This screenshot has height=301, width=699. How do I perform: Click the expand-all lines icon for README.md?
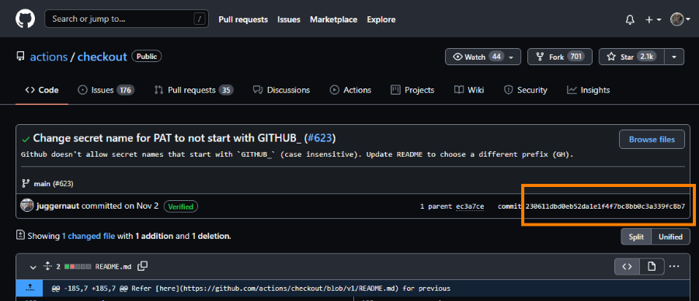click(47, 267)
